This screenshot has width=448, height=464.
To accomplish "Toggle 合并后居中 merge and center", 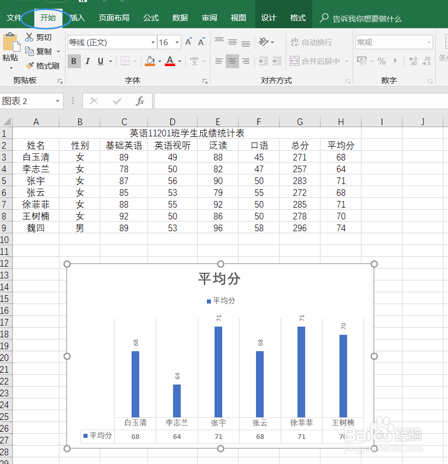I will tap(315, 60).
